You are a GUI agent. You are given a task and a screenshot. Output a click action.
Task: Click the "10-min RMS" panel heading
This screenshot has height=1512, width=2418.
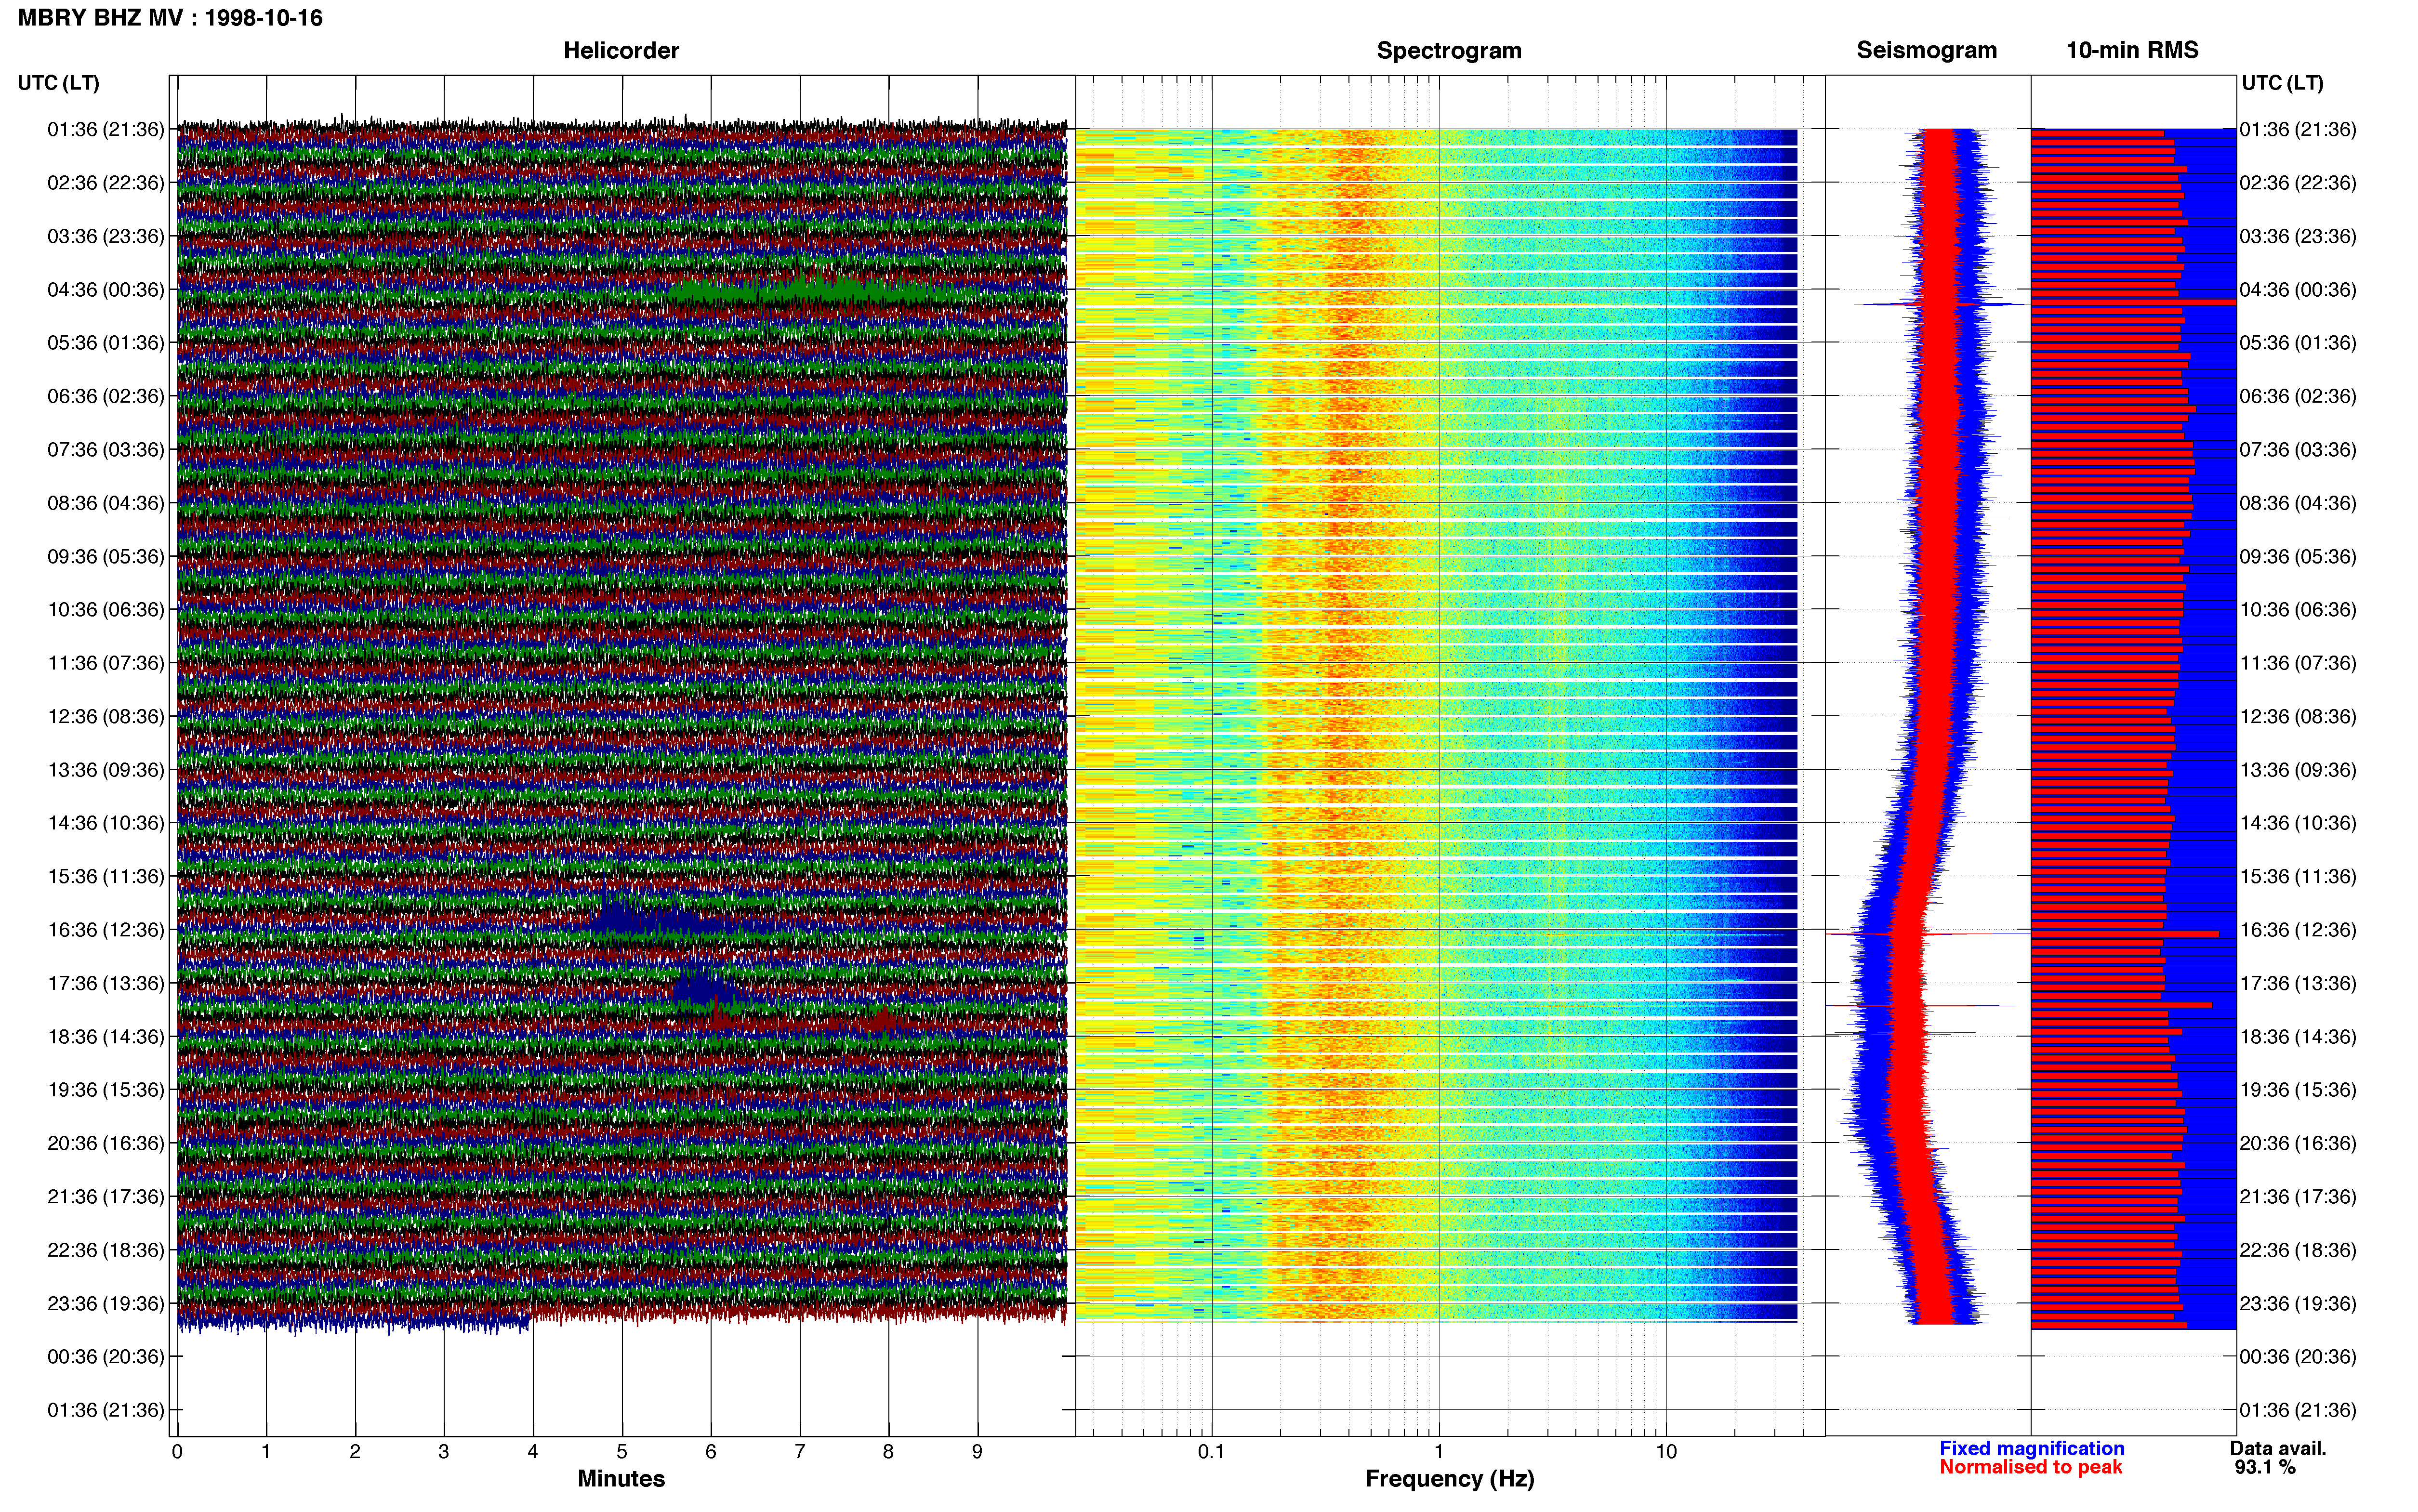click(2132, 50)
